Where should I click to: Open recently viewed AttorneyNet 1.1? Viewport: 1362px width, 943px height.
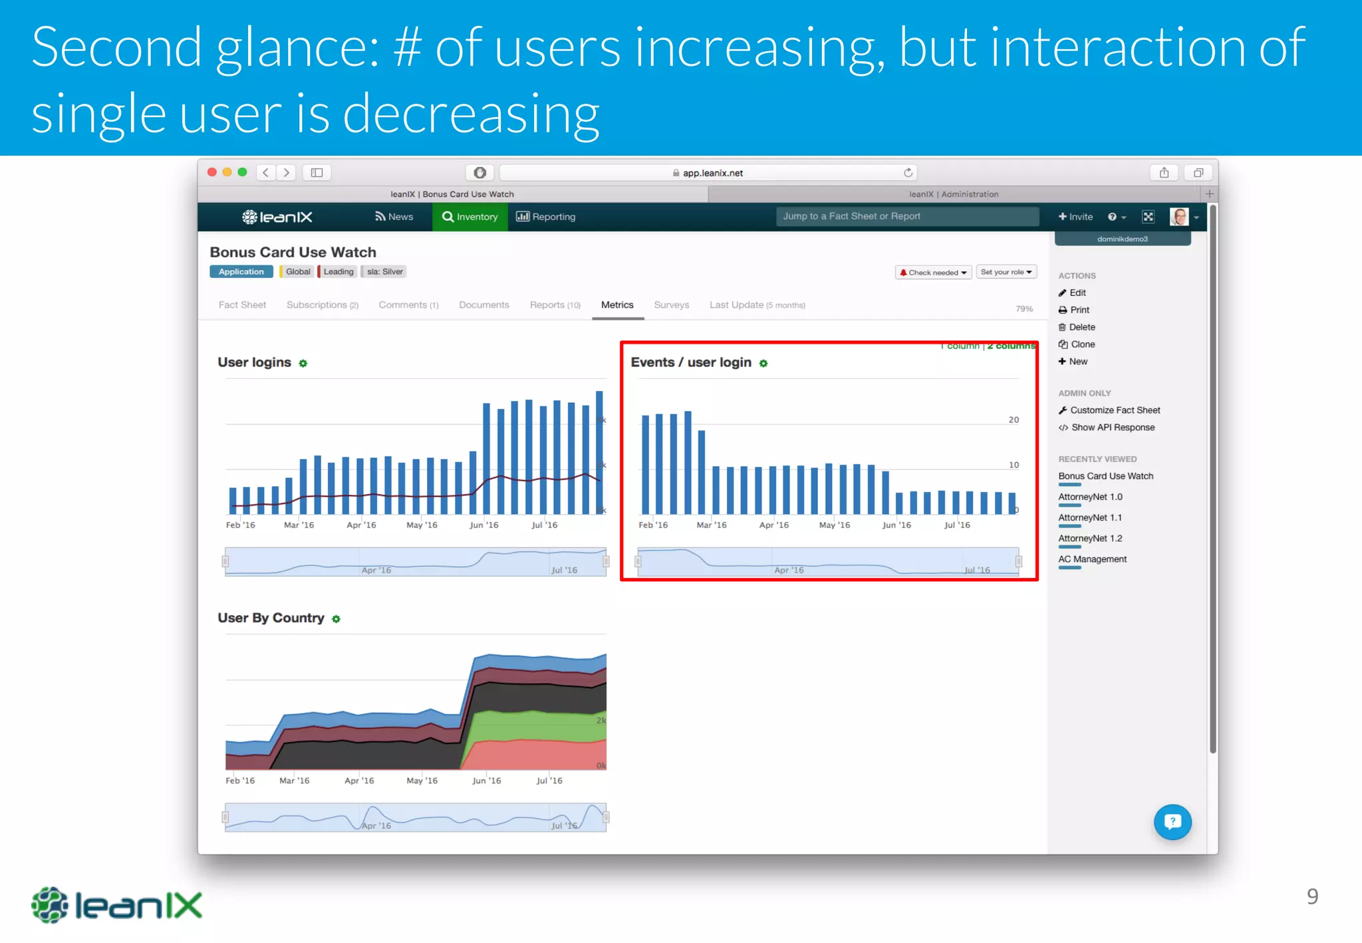[x=1090, y=517]
